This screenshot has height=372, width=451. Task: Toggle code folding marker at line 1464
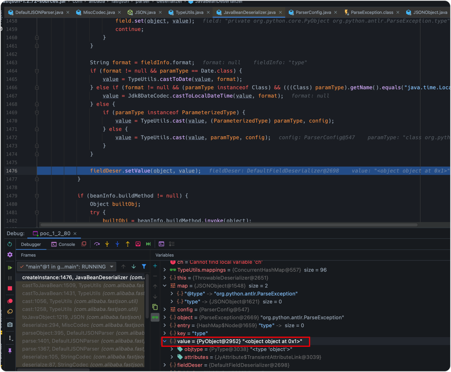point(37,71)
